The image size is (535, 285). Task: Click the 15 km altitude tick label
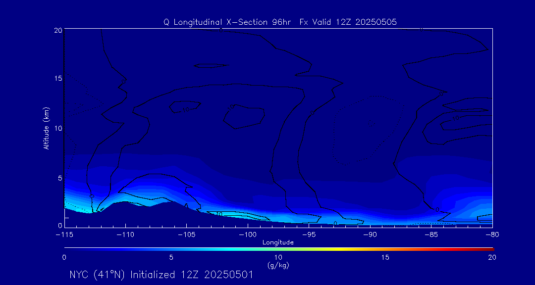[x=56, y=79]
